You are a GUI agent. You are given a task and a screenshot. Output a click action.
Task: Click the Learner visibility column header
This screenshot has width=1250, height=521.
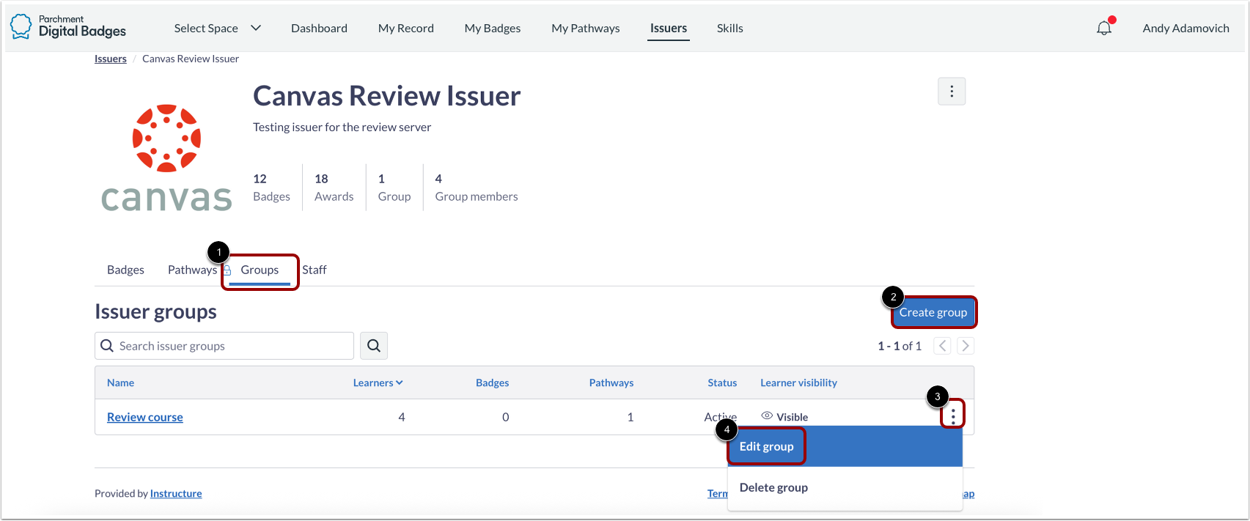pyautogui.click(x=798, y=383)
